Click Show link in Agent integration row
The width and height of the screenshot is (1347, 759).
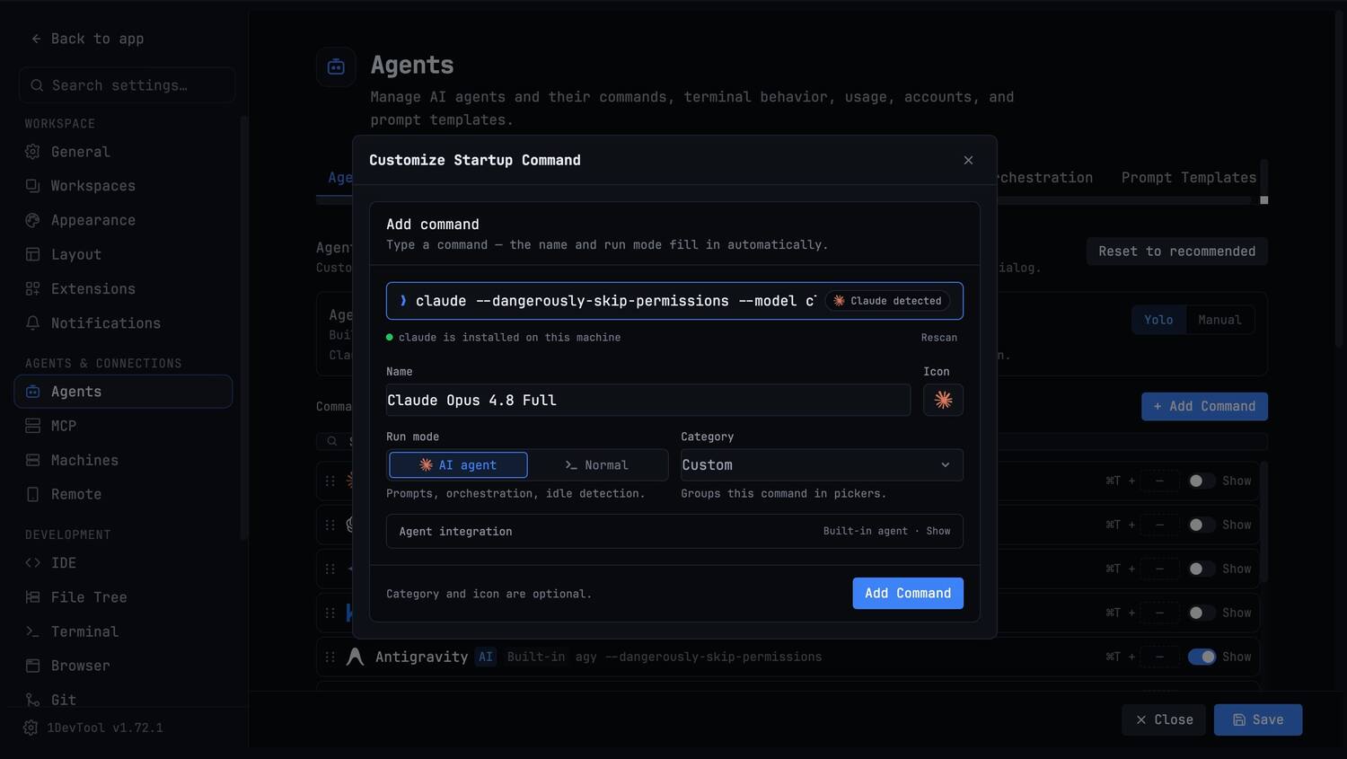[938, 531]
